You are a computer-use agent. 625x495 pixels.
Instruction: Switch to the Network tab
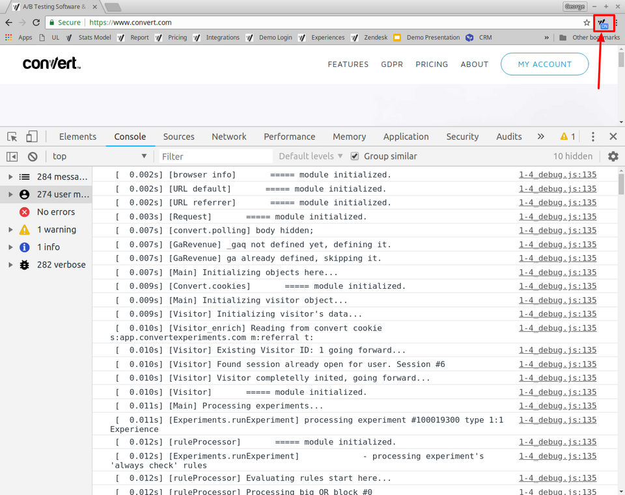229,137
